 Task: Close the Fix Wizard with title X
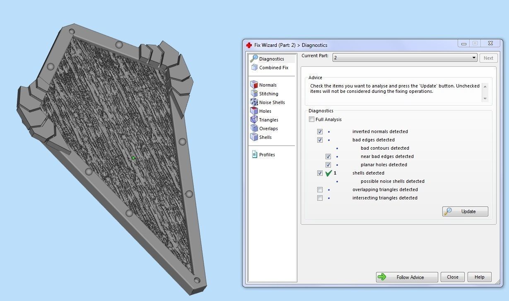[x=490, y=44]
